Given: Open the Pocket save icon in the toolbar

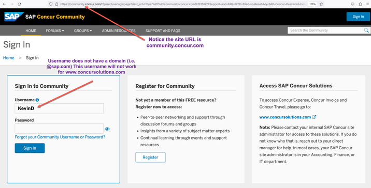Looking at the screenshot, I should 352,4.
